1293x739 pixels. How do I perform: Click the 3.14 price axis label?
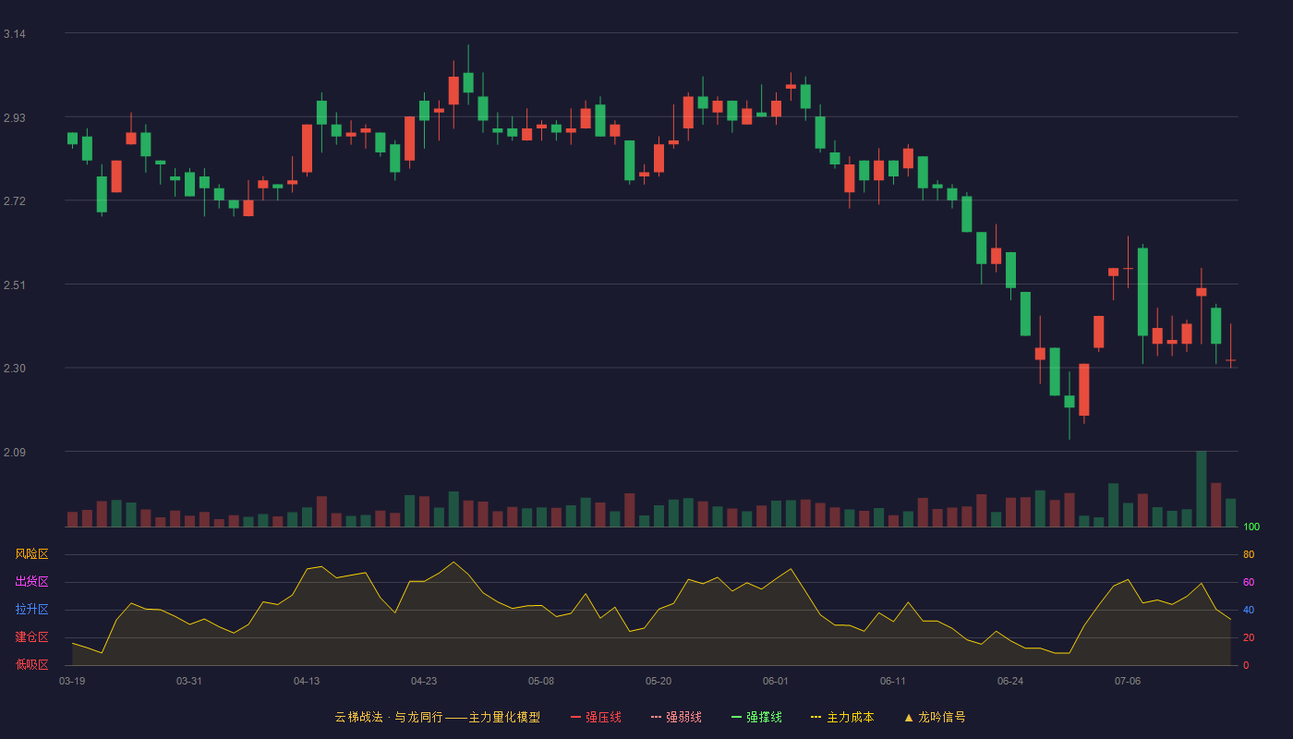[x=15, y=34]
